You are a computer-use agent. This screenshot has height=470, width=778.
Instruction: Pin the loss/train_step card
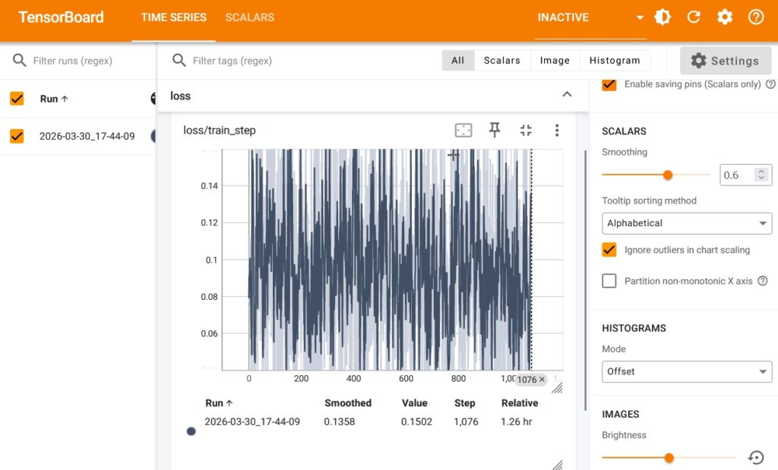[495, 130]
